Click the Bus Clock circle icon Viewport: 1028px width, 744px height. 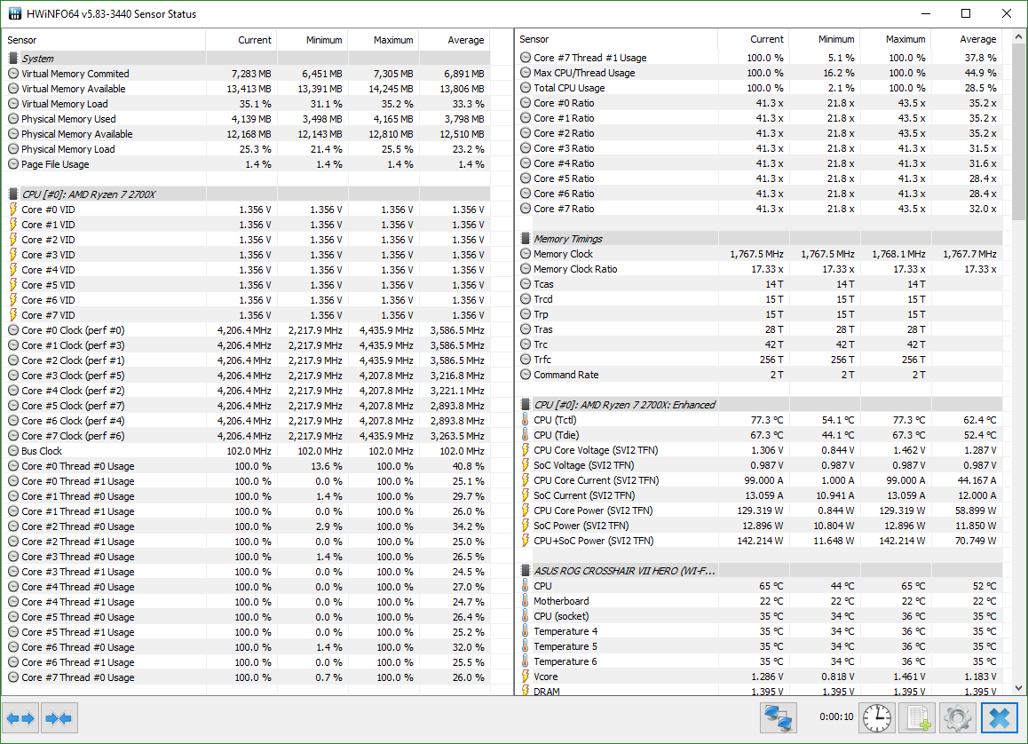pyautogui.click(x=13, y=451)
